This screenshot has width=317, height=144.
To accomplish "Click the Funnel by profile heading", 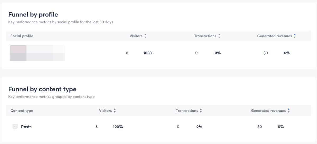I will (33, 14).
